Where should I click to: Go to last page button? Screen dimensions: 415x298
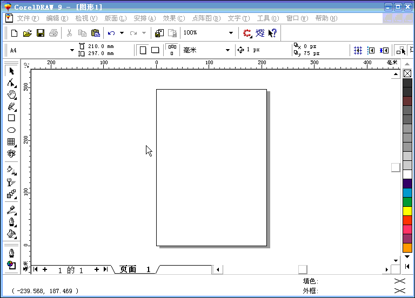pos(105,269)
